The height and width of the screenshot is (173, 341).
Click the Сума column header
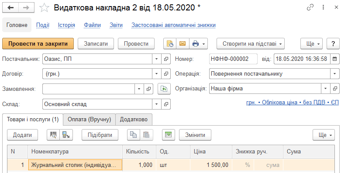pyautogui.click(x=309, y=152)
